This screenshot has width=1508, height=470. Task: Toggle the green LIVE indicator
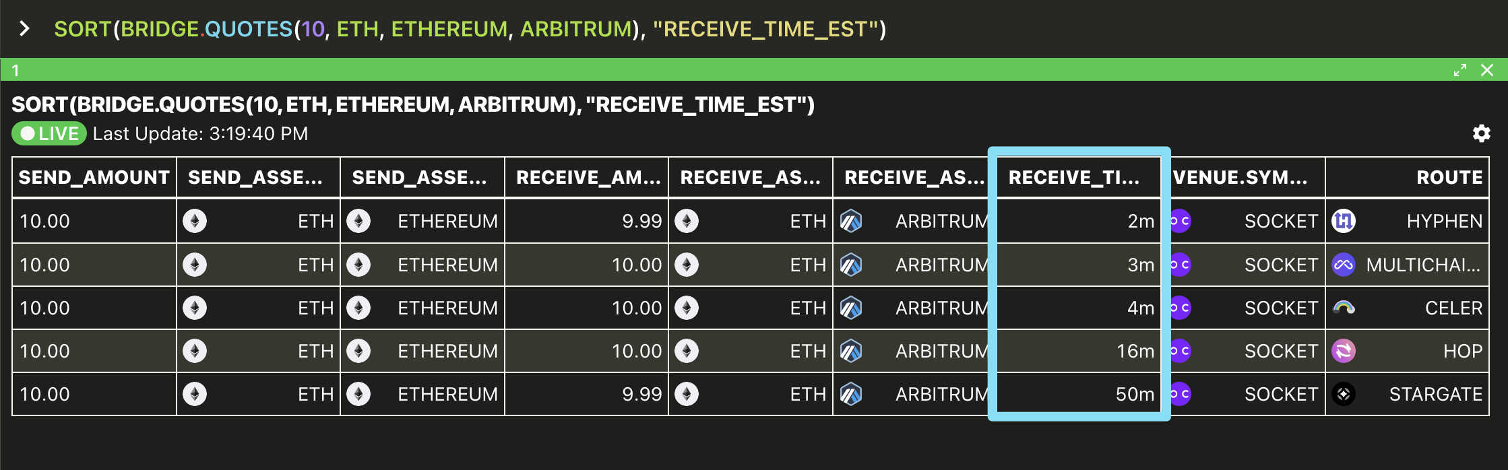49,133
